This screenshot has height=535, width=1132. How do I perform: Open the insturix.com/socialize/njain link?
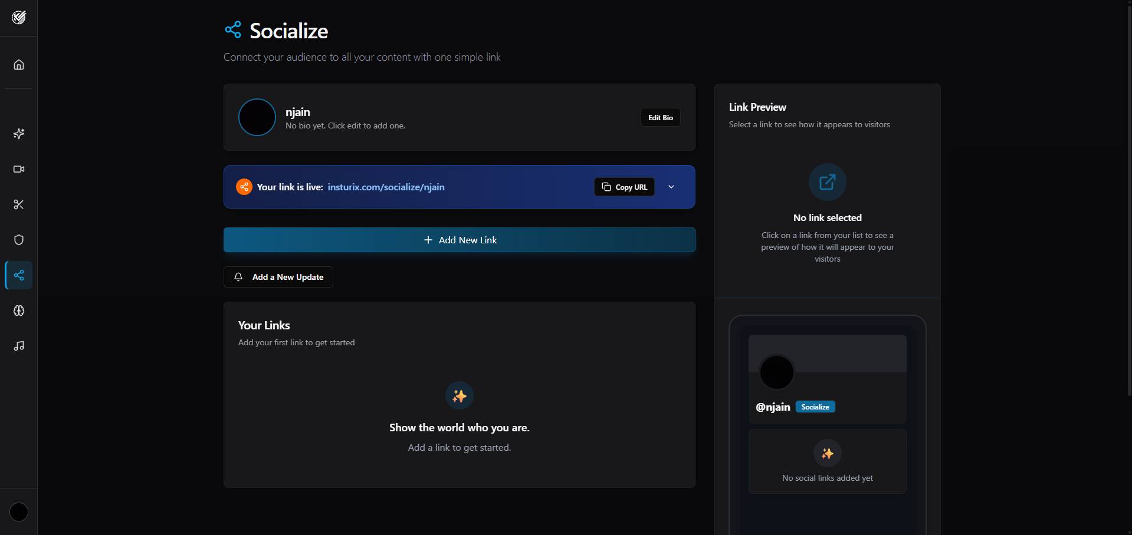[x=386, y=187]
